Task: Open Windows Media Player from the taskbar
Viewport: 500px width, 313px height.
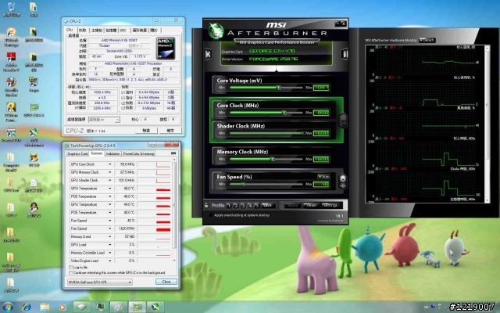Action: (x=62, y=307)
